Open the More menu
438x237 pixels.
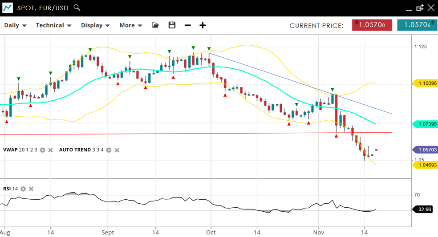130,25
